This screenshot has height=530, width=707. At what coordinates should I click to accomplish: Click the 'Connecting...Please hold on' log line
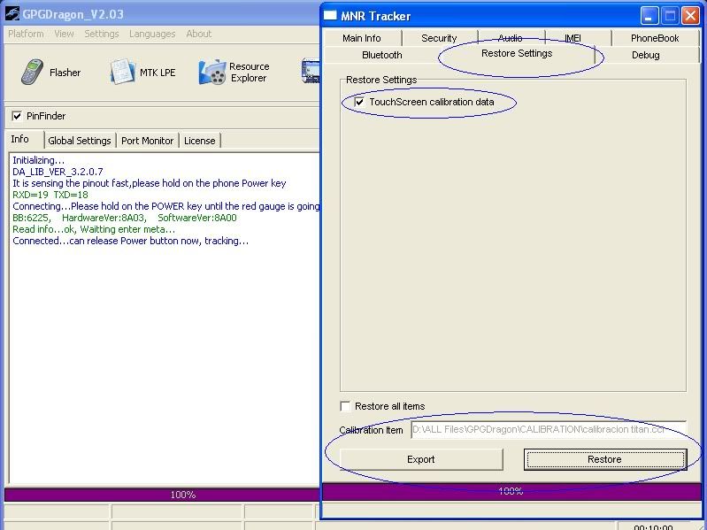tap(166, 206)
